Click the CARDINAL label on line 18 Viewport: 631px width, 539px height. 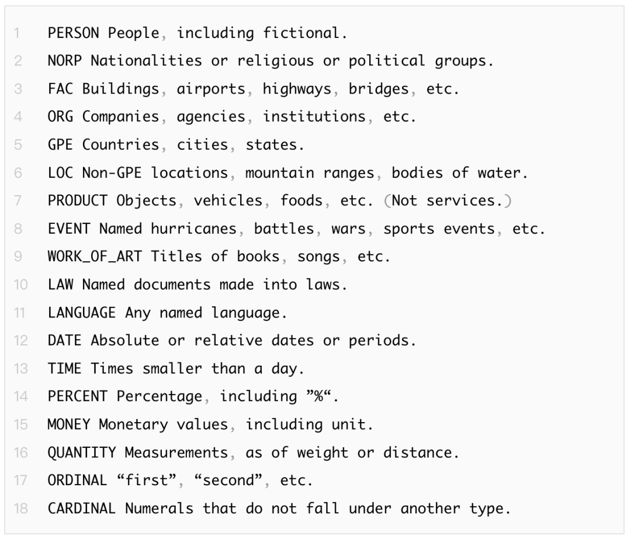pos(82,509)
